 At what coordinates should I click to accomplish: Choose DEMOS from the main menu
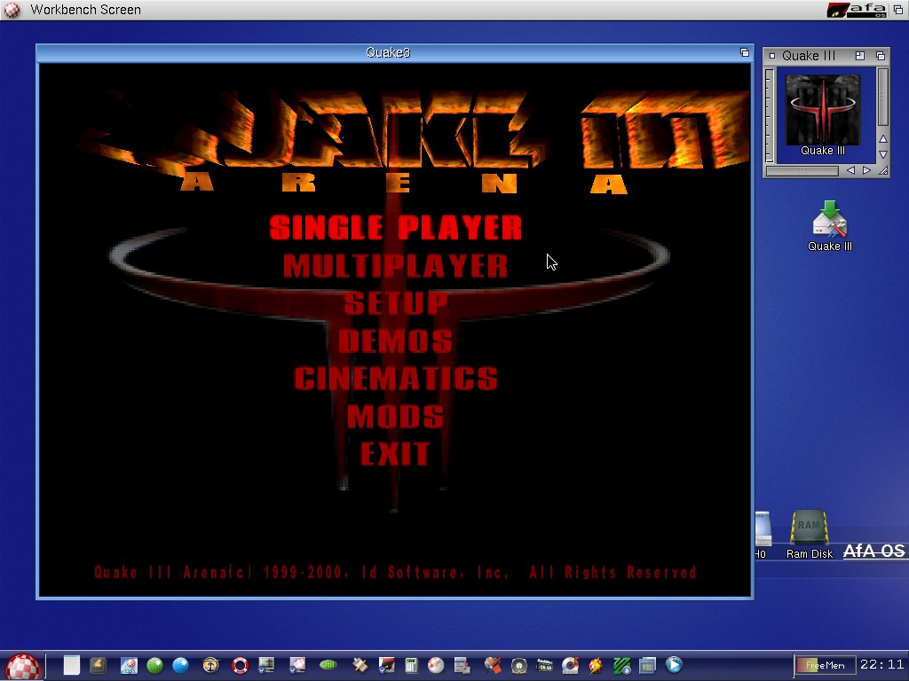395,340
